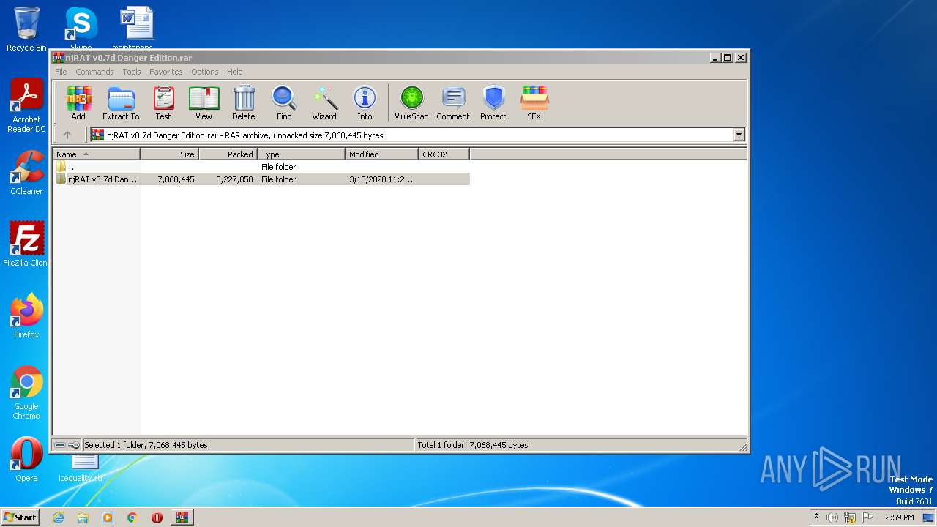This screenshot has height=527, width=937.
Task: Sort by Size column header
Action: click(169, 154)
